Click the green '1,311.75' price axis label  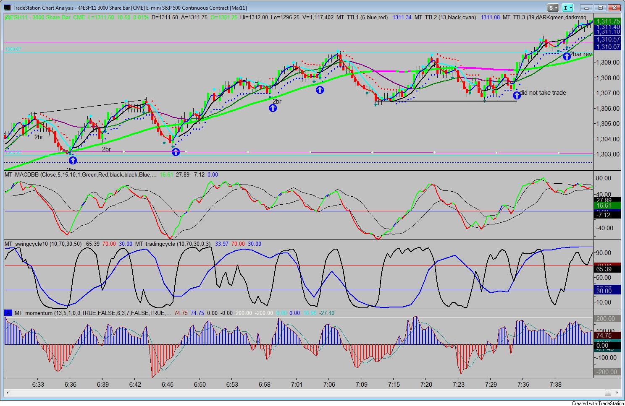[608, 21]
